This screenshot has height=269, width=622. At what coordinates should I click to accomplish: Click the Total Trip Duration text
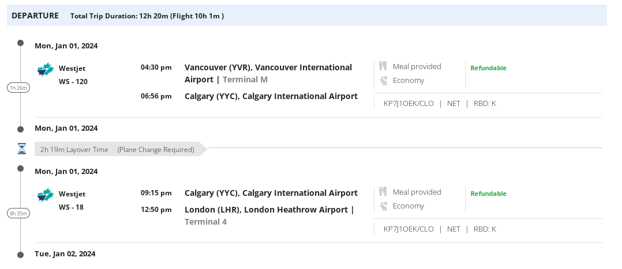tap(147, 16)
